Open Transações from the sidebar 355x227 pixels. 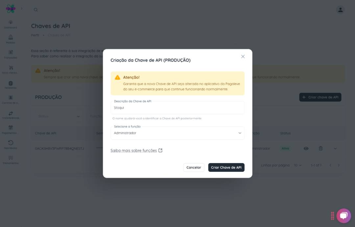point(11,53)
